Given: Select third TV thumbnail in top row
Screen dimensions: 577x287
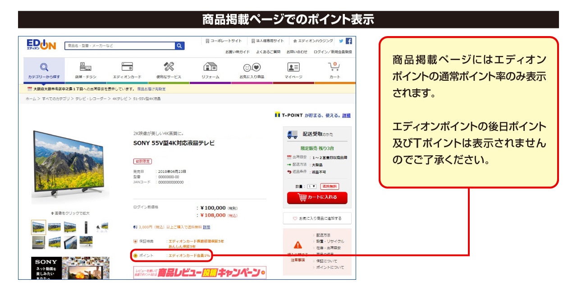Looking at the screenshot, I should [x=70, y=227].
